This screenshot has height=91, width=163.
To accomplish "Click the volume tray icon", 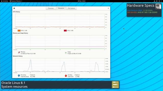I will pos(157,1).
